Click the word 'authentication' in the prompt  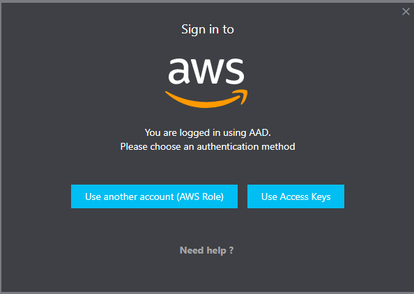pos(228,146)
